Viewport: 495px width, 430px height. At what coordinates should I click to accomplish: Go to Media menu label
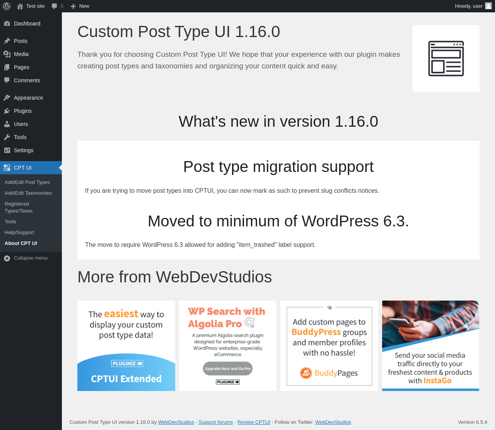21,54
